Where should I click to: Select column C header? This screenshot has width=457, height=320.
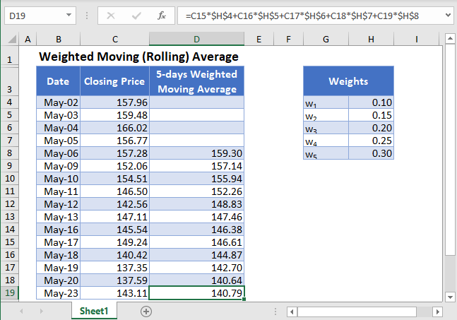115,39
